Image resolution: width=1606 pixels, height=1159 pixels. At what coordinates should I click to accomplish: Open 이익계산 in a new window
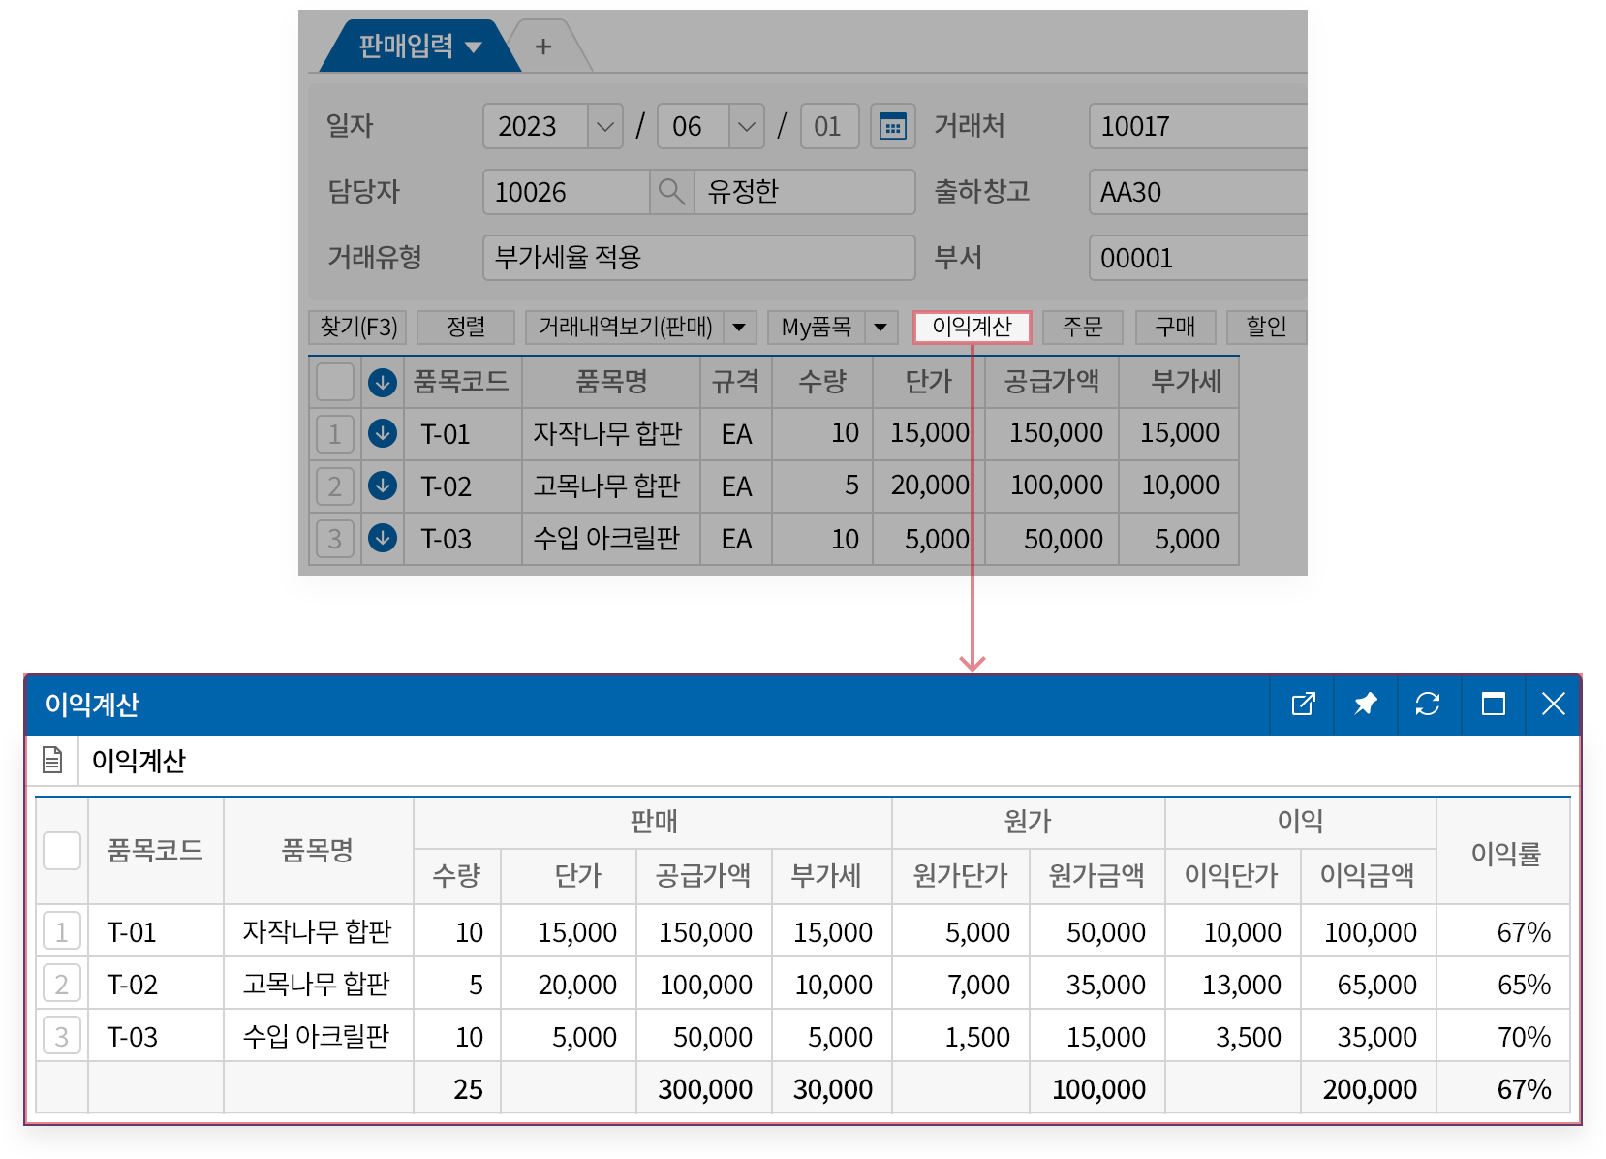pos(1303,705)
